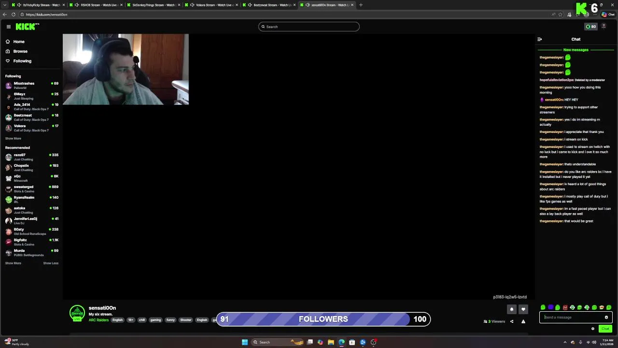Open File Explorer in taskbar
This screenshot has height=348, width=618.
(x=331, y=342)
